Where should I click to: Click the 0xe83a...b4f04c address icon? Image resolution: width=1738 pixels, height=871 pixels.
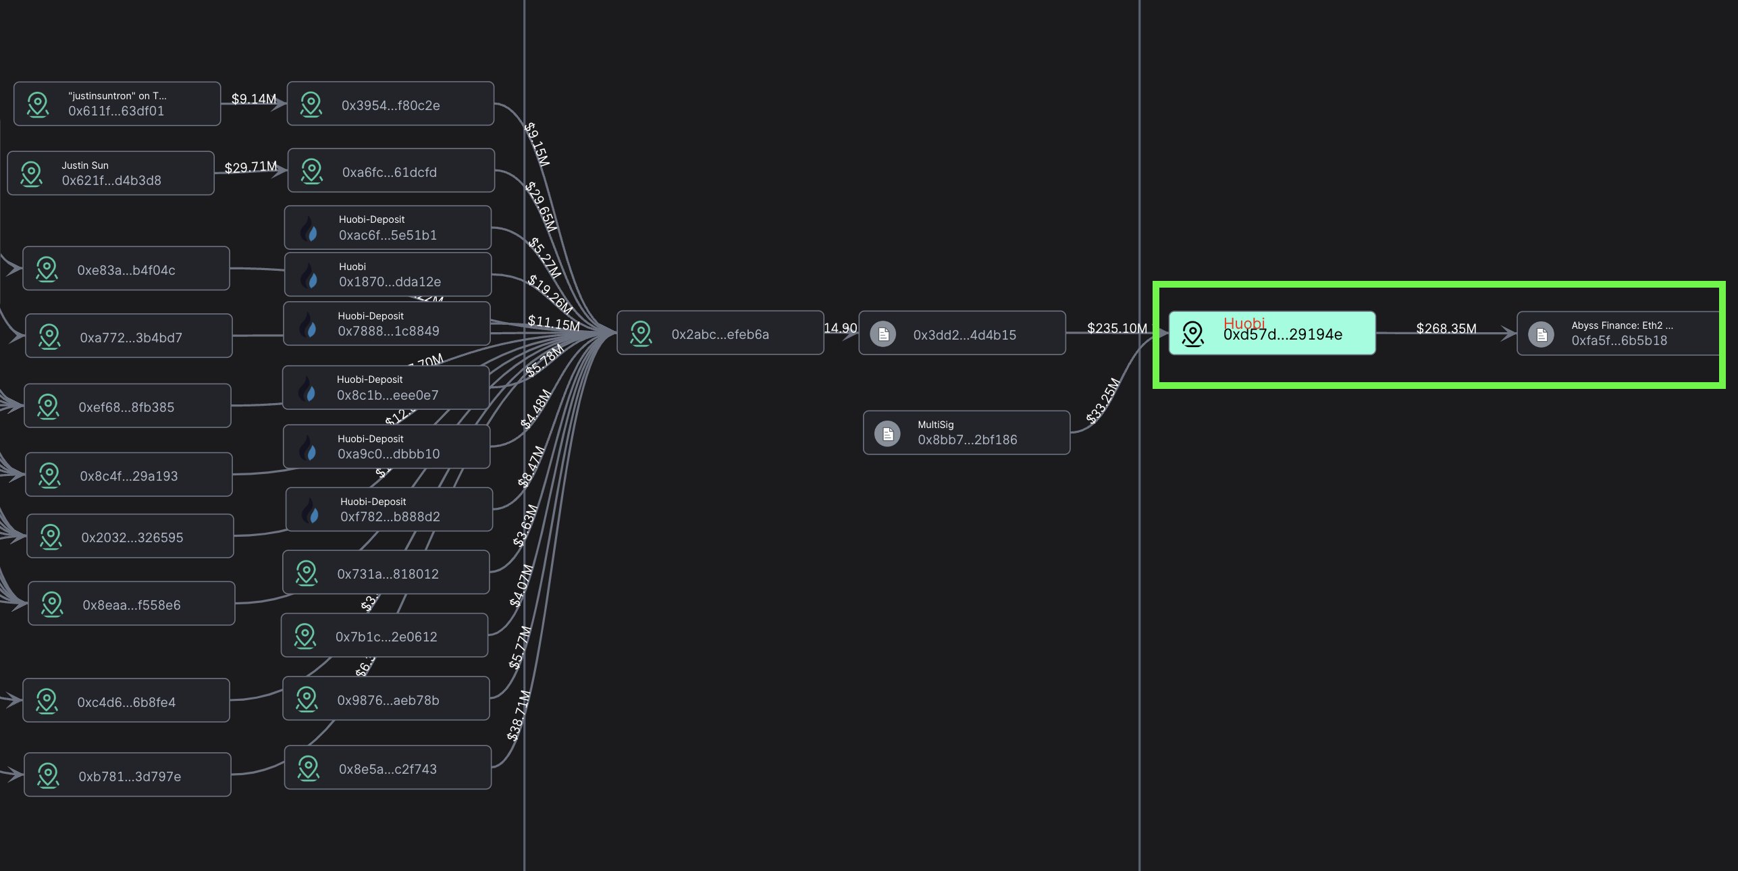coord(47,269)
